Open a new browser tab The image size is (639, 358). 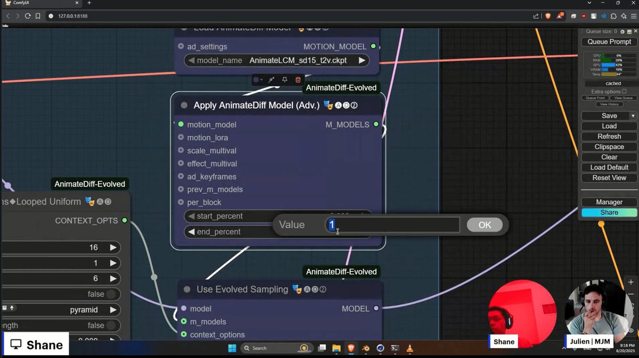click(x=89, y=3)
